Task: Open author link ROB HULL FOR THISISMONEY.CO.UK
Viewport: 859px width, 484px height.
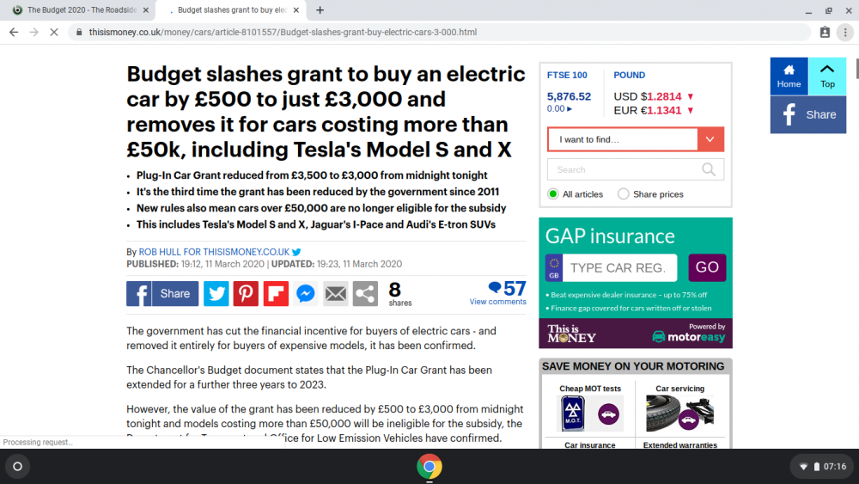Action: point(214,252)
